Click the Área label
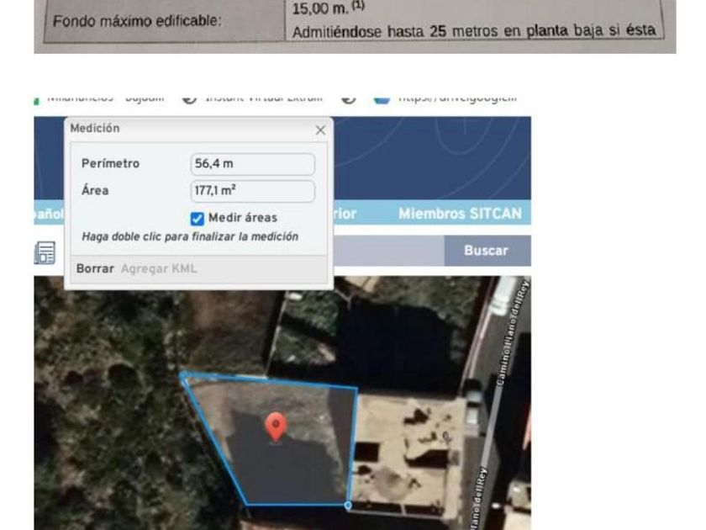Viewport: 706px width, 530px height. 95,191
